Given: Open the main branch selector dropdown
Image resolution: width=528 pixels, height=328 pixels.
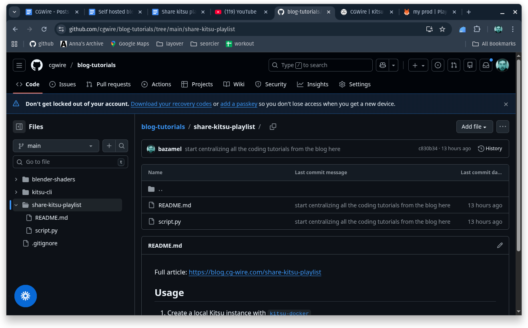Looking at the screenshot, I should [x=56, y=146].
